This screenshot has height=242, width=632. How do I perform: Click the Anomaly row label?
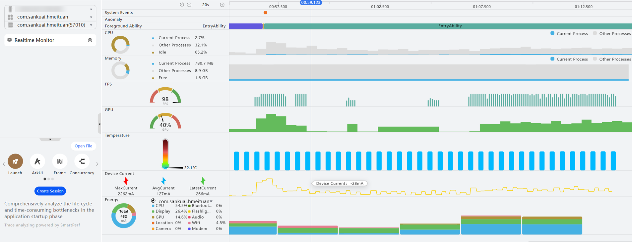[x=113, y=20]
